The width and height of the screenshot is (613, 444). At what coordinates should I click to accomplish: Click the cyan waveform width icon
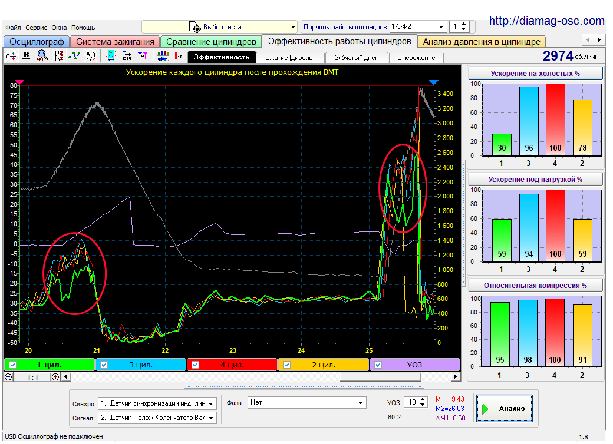click(x=111, y=56)
